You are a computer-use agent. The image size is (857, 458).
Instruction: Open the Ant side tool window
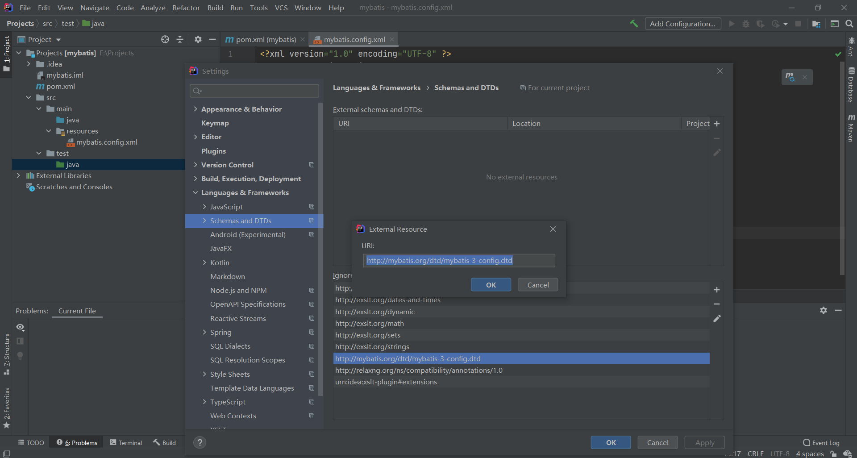click(851, 47)
